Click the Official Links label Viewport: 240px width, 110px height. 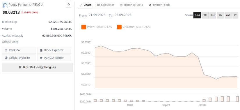10,42
